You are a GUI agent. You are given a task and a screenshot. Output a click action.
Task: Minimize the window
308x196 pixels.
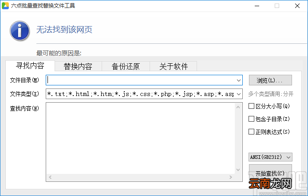click(x=257, y=6)
